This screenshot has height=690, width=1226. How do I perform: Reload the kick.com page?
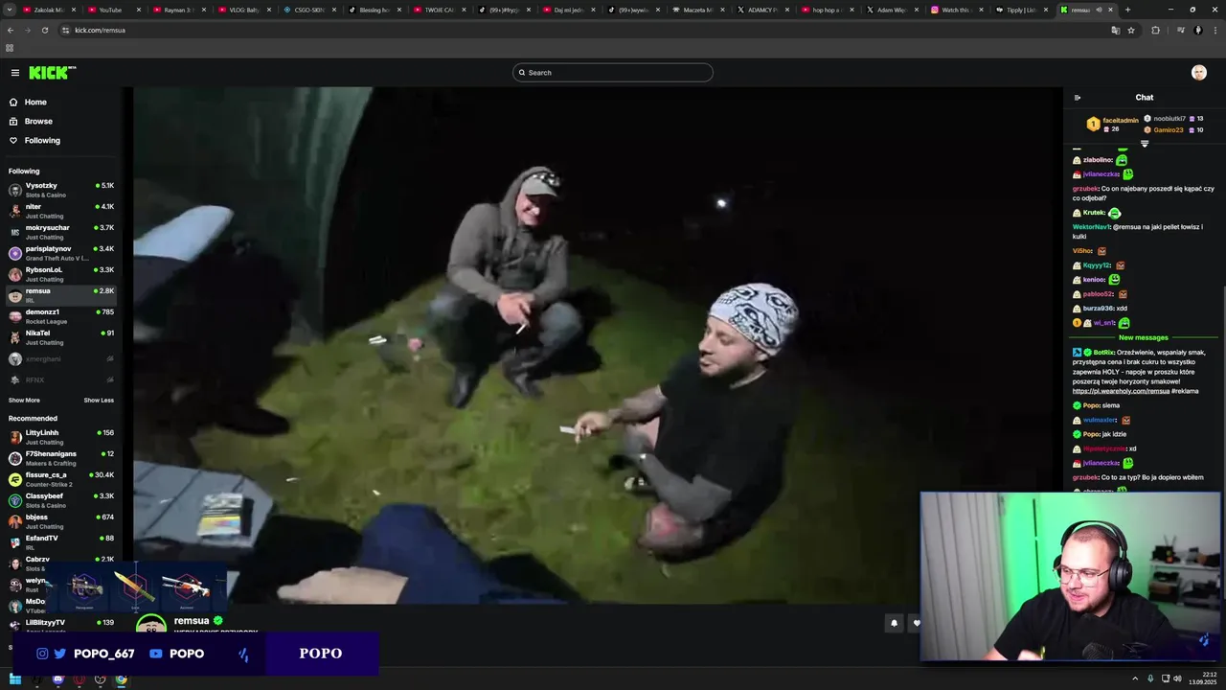(44, 30)
